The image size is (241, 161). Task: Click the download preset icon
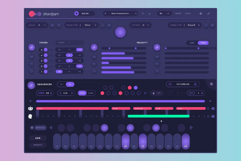[x=149, y=13]
